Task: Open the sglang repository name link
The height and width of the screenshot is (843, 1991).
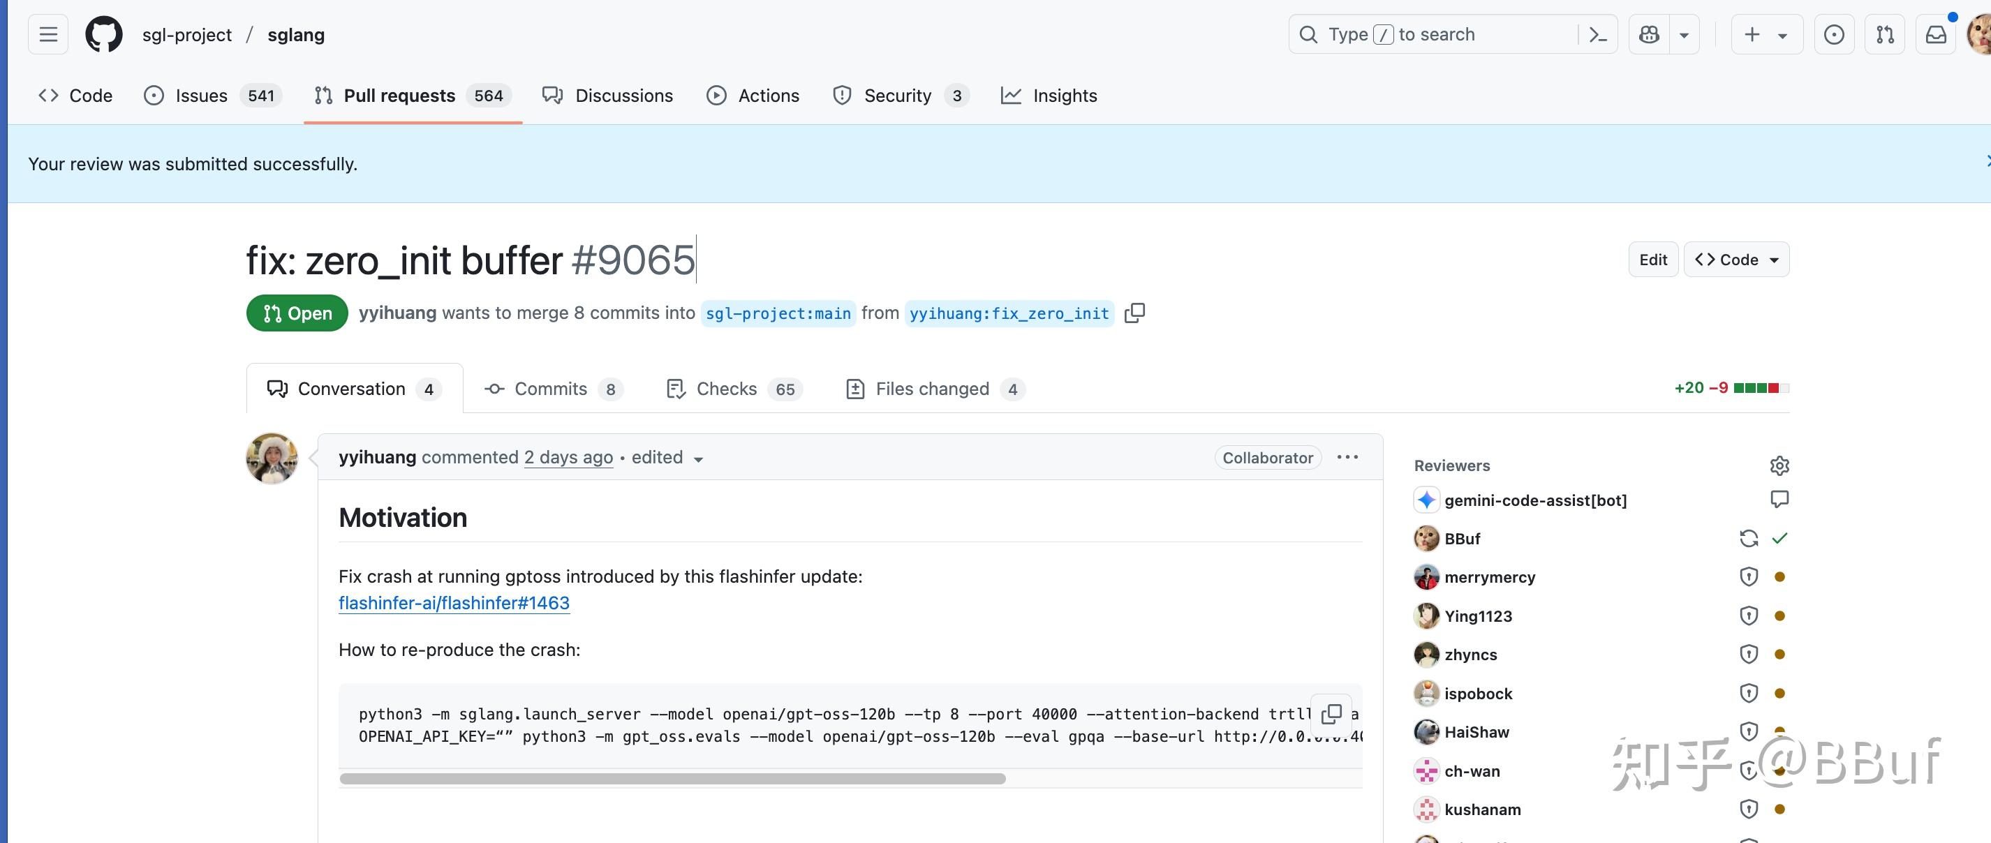Action: (x=296, y=35)
